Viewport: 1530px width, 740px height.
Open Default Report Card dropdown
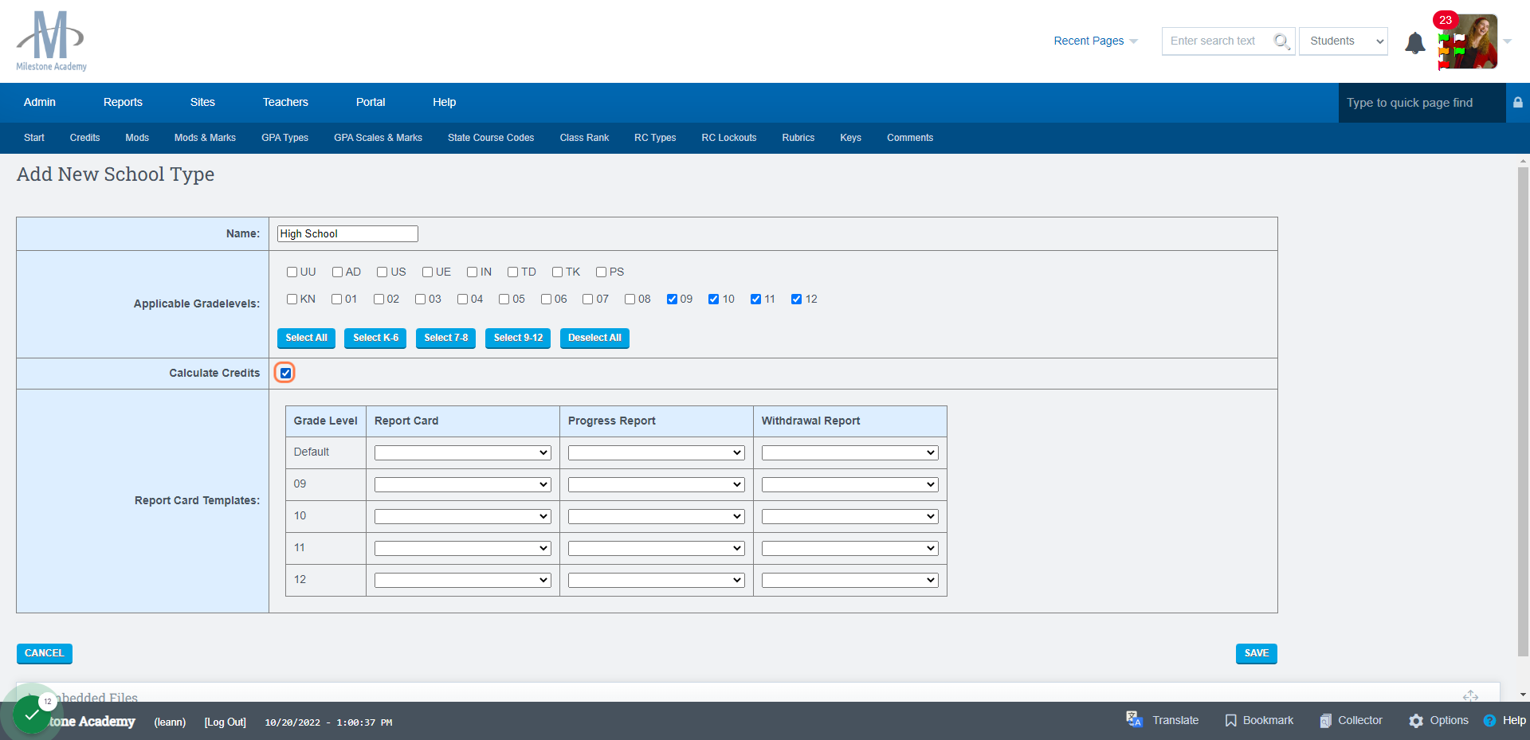(462, 452)
